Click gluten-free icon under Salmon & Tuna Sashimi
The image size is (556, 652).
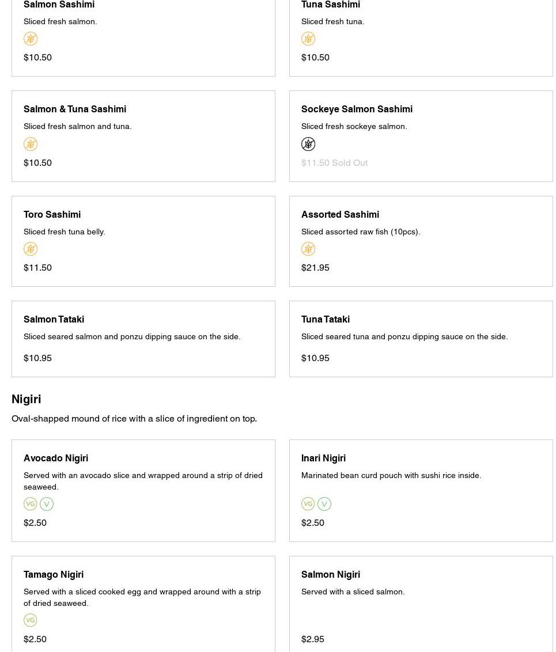pyautogui.click(x=31, y=144)
